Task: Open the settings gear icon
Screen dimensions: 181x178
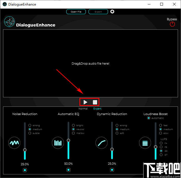Action: 112,12
